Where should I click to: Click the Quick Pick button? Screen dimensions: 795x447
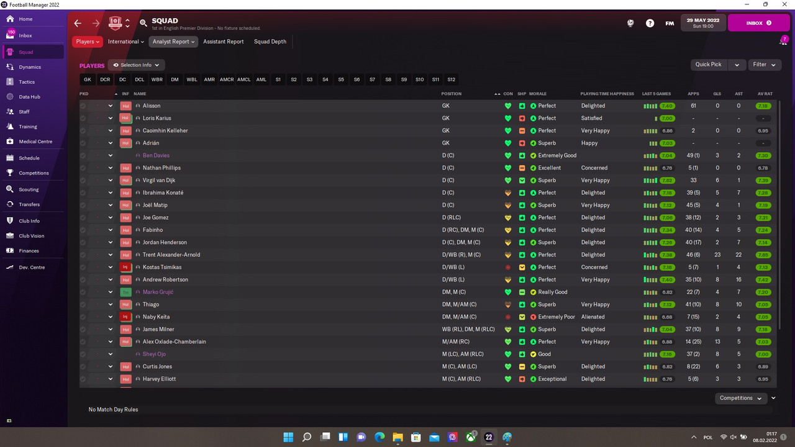708,65
